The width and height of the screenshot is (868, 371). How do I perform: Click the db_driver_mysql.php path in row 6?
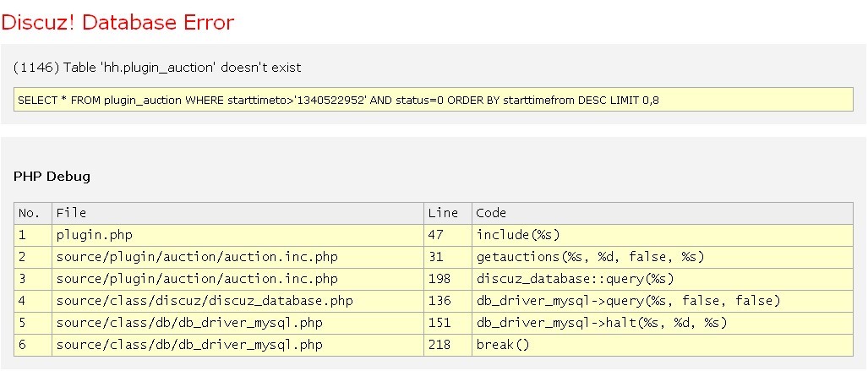[x=189, y=345]
